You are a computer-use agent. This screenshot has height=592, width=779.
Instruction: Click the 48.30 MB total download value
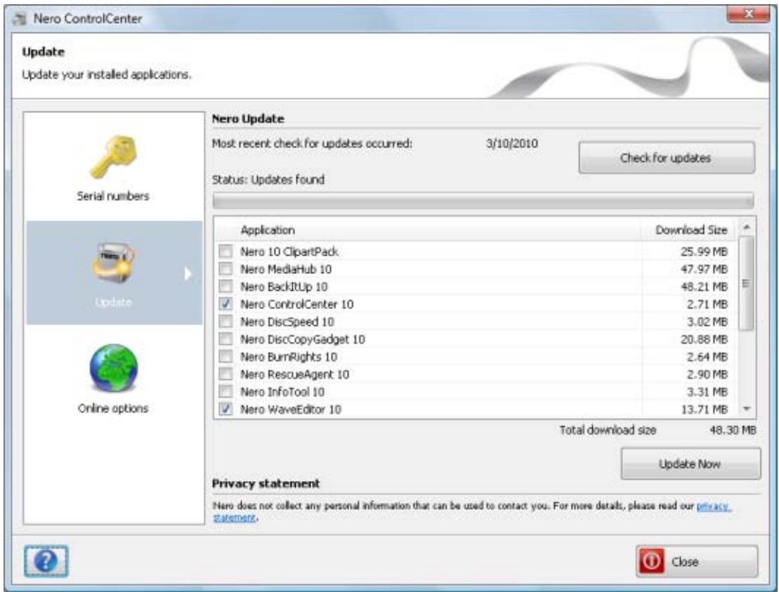733,430
